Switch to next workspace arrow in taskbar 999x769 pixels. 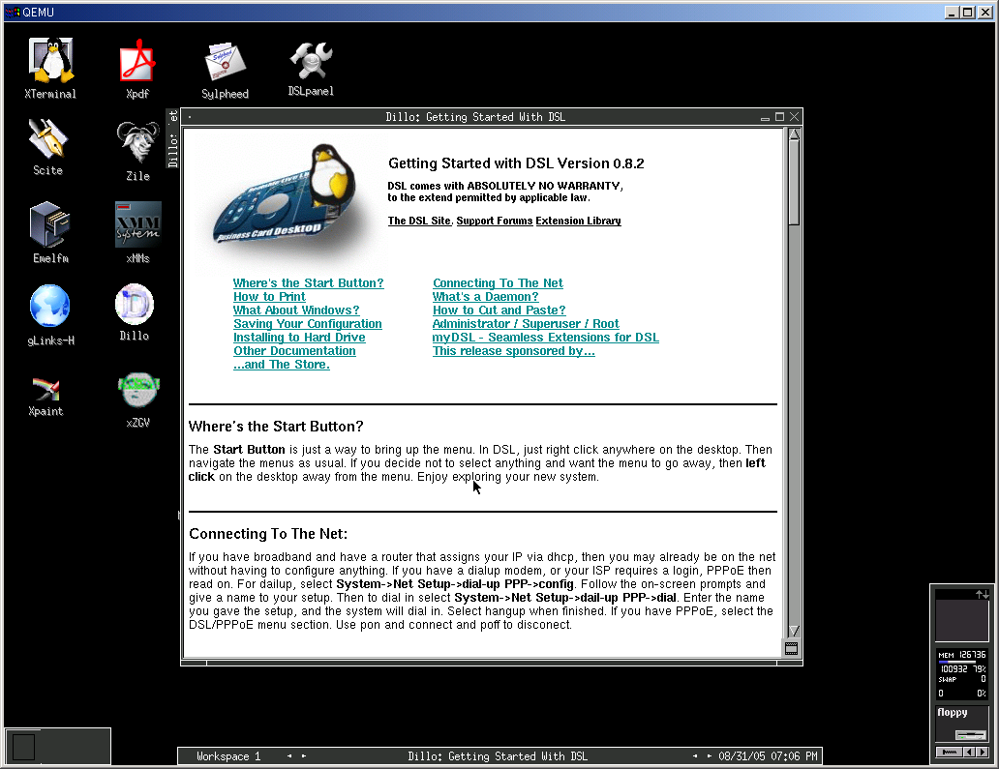point(304,756)
